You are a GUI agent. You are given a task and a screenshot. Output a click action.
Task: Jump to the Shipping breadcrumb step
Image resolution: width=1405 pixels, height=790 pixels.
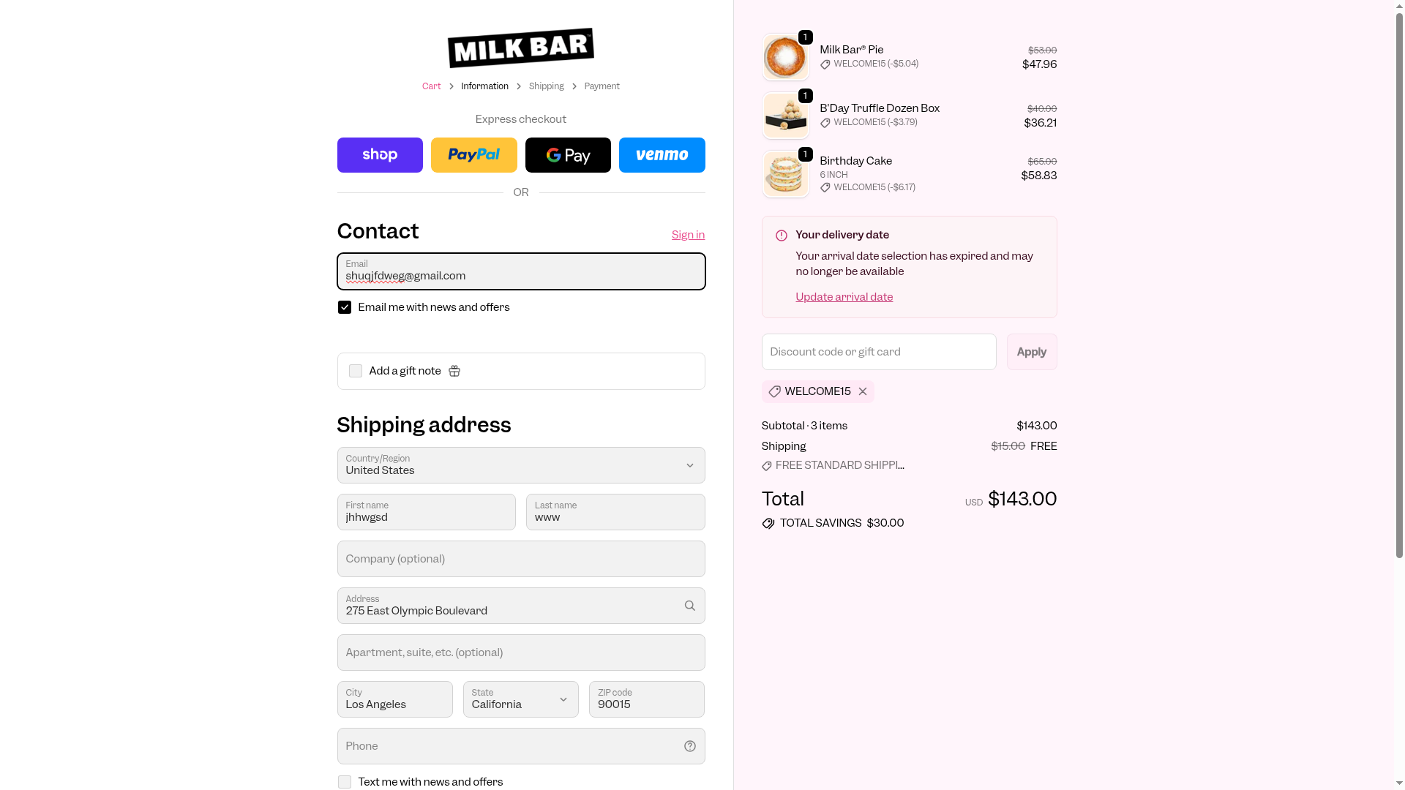(x=546, y=86)
